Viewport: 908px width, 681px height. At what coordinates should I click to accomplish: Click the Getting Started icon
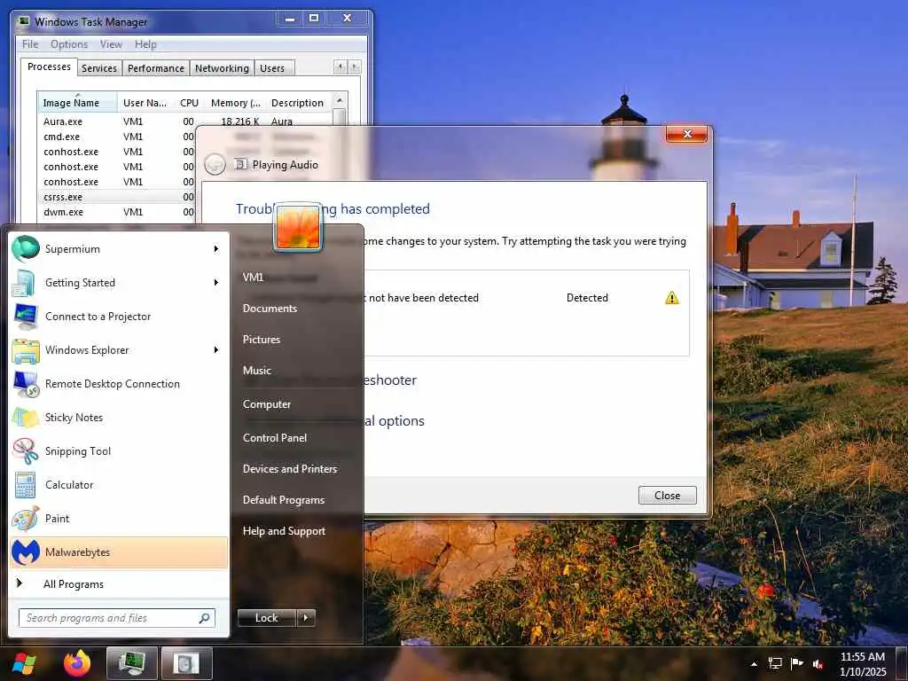pos(25,283)
